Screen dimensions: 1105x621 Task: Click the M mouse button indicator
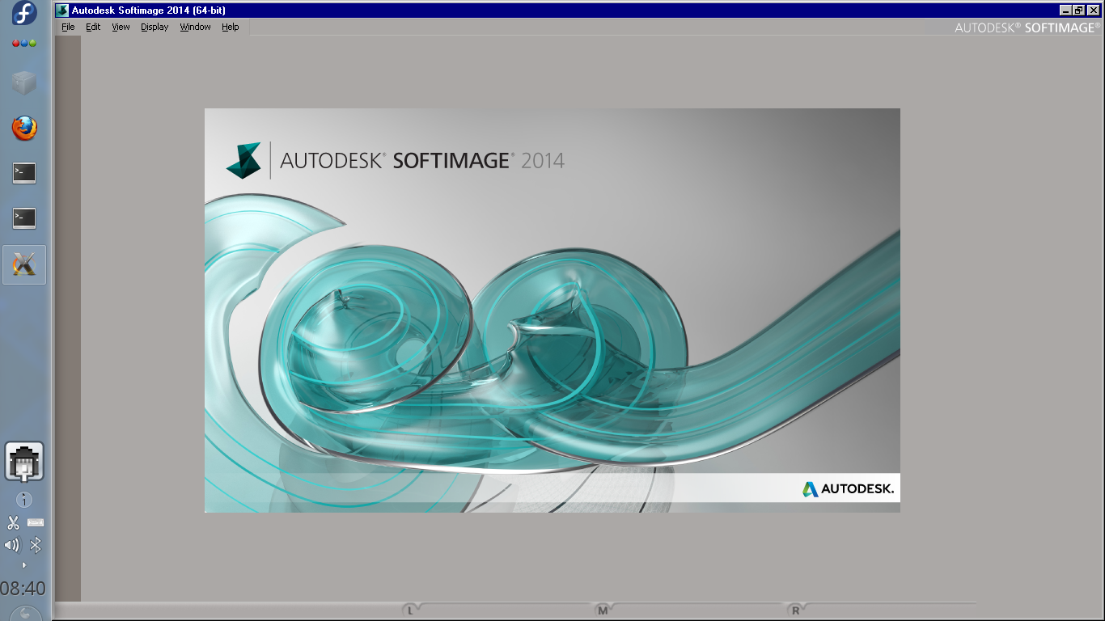(603, 610)
